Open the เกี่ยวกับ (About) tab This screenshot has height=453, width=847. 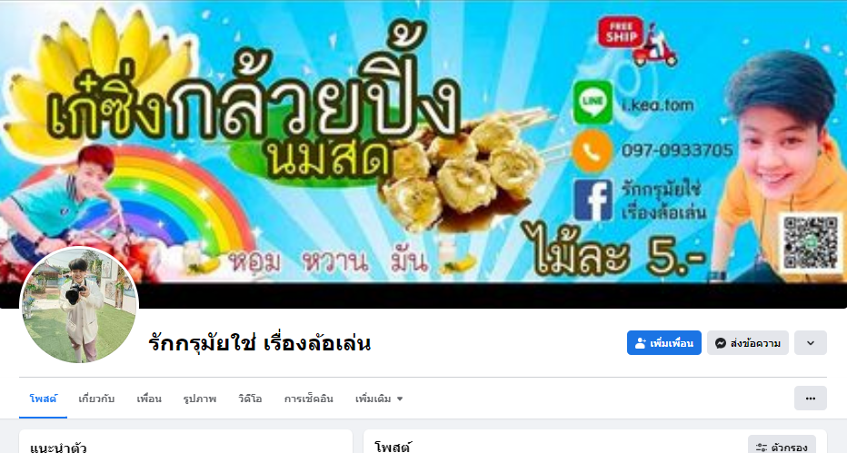tap(96, 399)
